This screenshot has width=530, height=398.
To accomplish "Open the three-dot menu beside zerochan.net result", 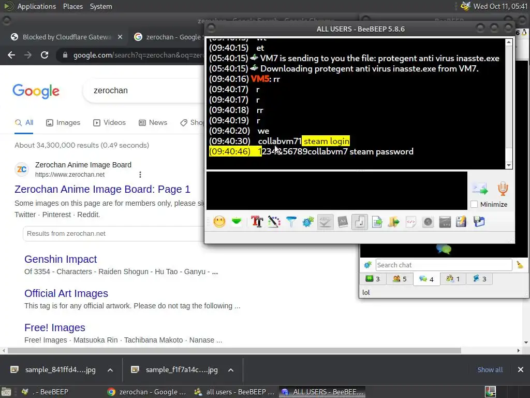I will [x=140, y=175].
